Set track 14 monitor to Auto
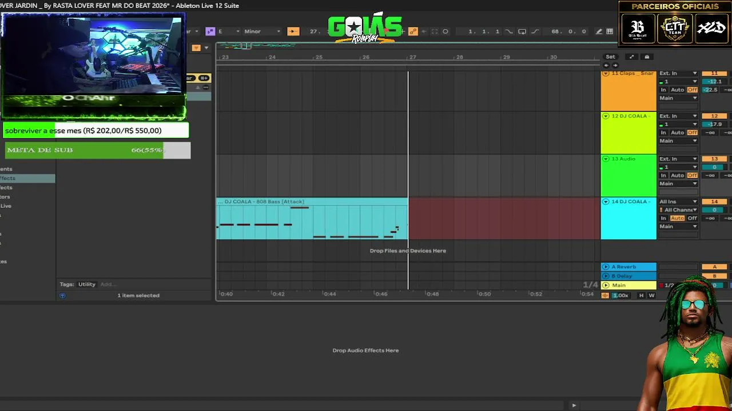Viewport: 732px width, 411px height. point(677,218)
